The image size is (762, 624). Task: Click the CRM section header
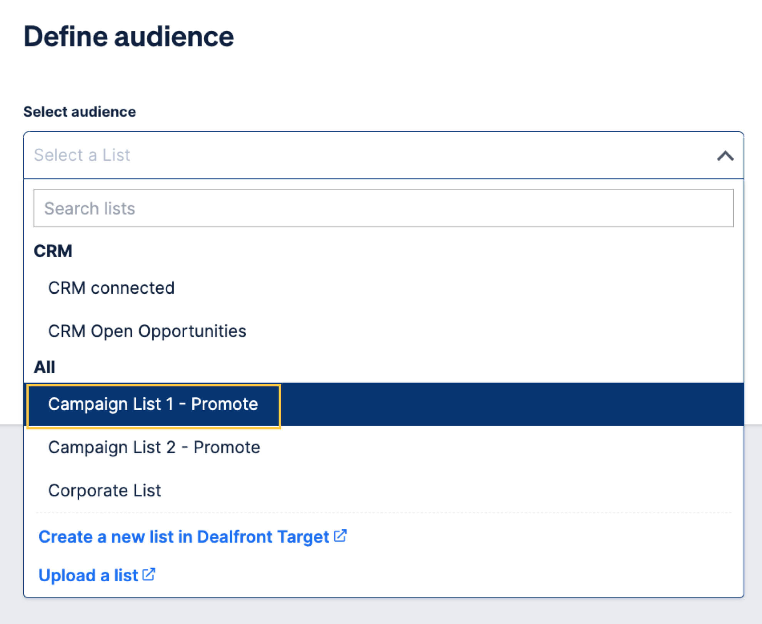(x=53, y=251)
